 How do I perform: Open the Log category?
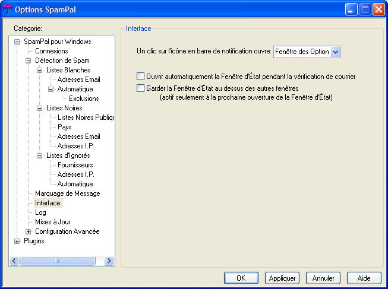pos(40,212)
